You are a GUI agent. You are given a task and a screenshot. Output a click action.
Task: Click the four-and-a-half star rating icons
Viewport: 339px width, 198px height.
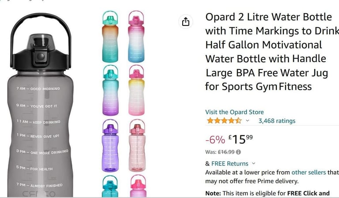point(224,121)
